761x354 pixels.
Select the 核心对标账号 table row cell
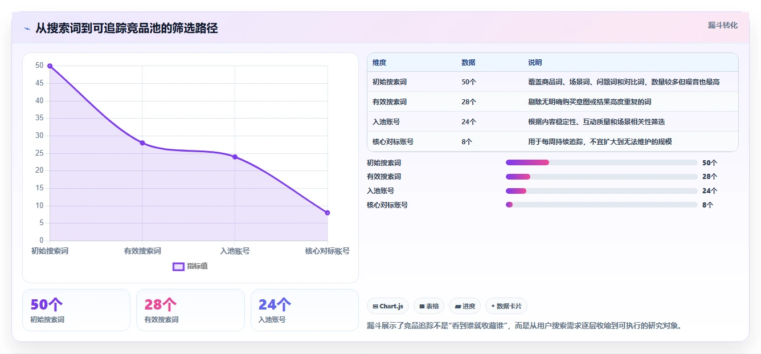coord(393,142)
